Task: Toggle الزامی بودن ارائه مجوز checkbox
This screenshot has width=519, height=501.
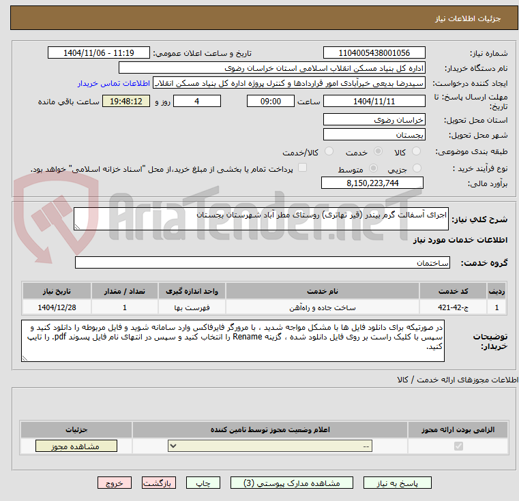Action: [x=458, y=446]
